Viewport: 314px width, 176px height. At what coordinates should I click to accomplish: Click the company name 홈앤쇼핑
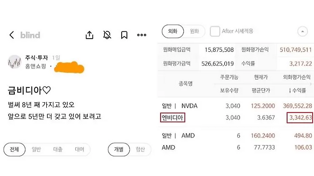click(x=35, y=66)
